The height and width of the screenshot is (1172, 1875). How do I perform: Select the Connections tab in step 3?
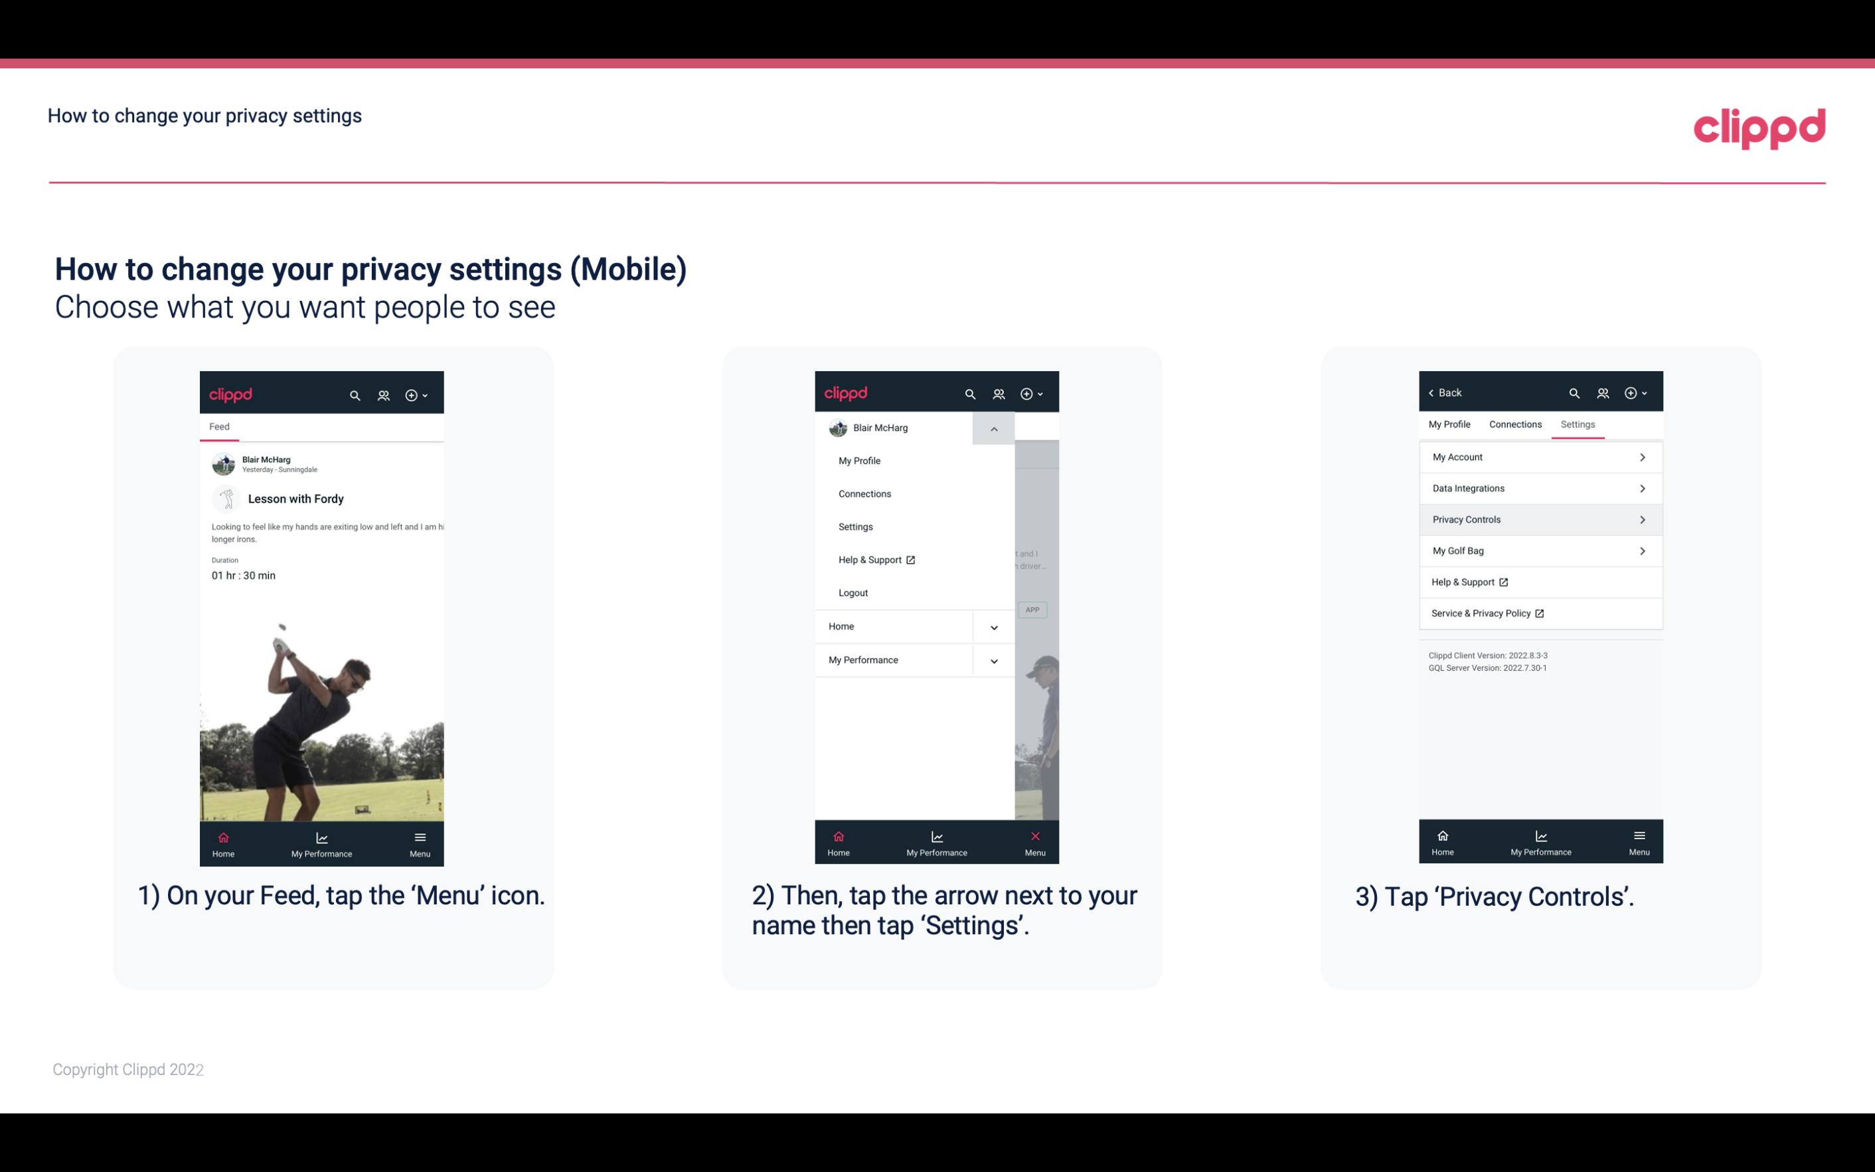click(1514, 424)
